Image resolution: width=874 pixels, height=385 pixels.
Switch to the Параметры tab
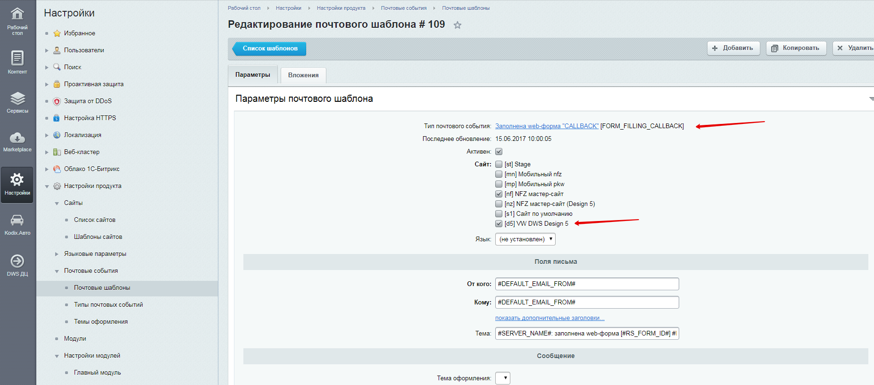(x=253, y=74)
